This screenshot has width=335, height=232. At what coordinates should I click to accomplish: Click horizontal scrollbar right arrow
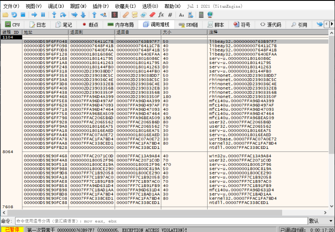(x=325, y=213)
